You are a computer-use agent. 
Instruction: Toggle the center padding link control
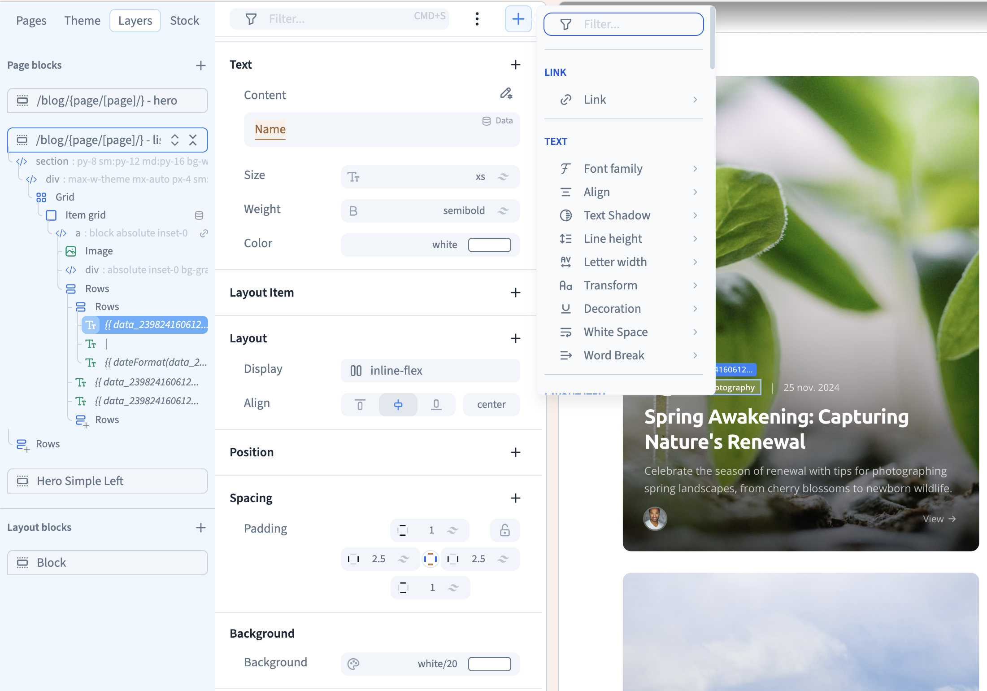point(430,559)
